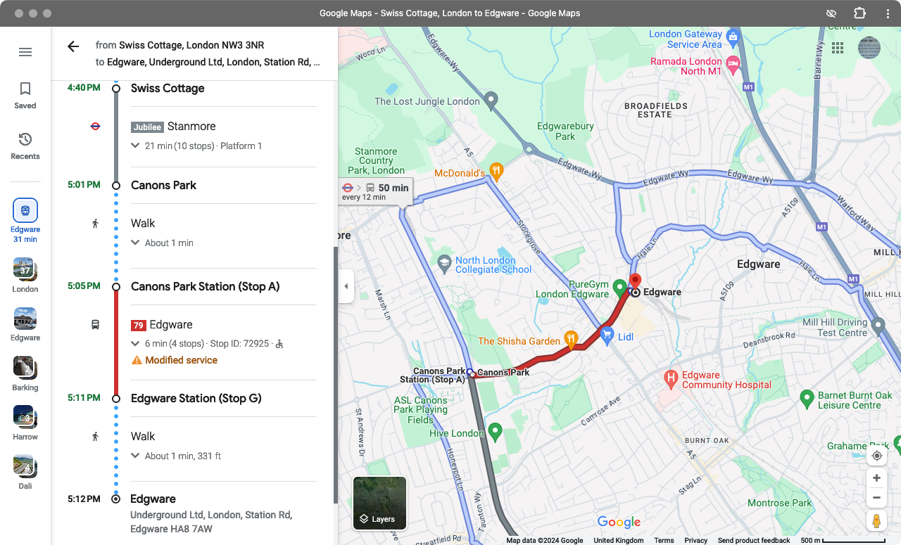Screen dimensions: 901x545
Task: Click Send product feedback link
Action: coord(753,540)
